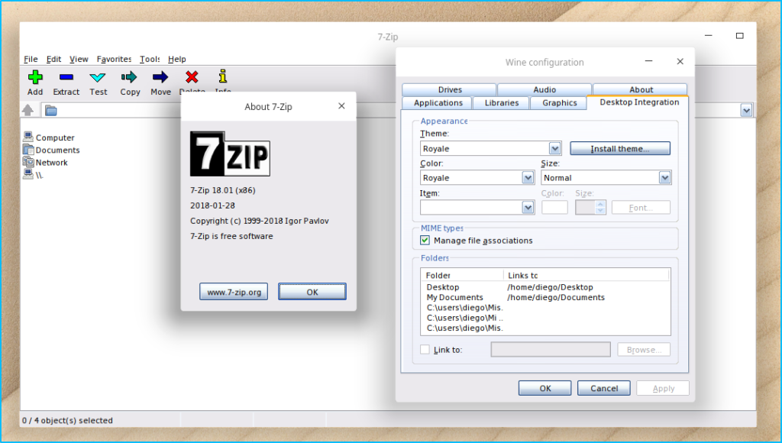The height and width of the screenshot is (443, 782).
Task: Click the Move toolbar icon
Action: click(160, 77)
